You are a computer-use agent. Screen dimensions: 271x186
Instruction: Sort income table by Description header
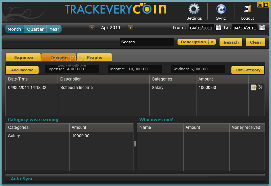[104, 79]
